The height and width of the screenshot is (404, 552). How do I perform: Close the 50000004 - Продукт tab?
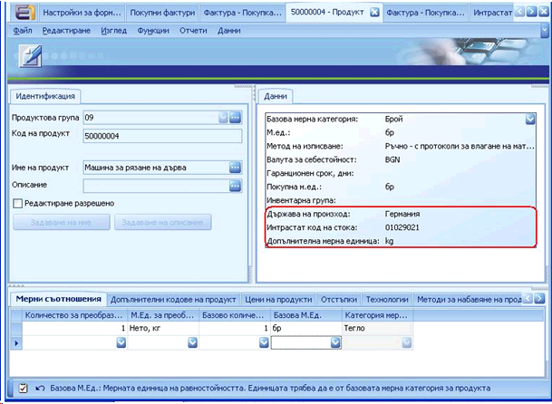[x=374, y=13]
